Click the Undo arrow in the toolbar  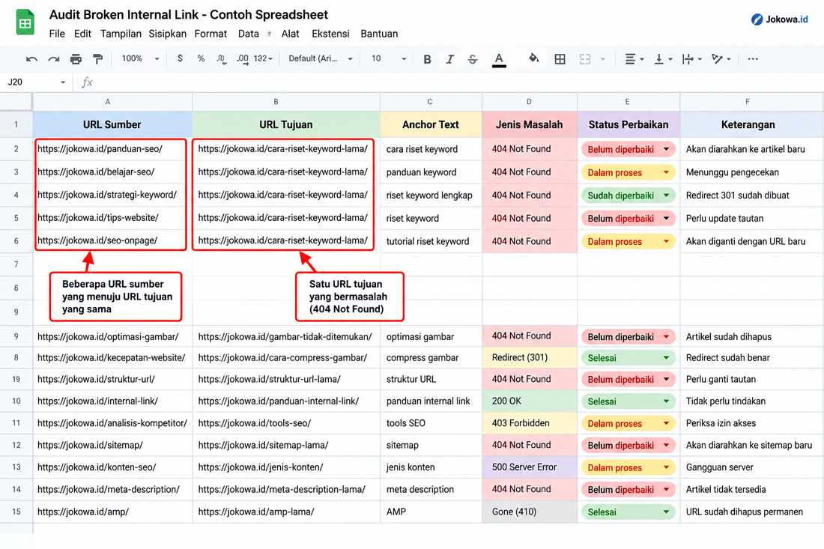[31, 59]
